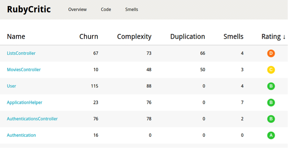288x148 pixels.
Task: Open the Authentication module link
Action: [21, 135]
